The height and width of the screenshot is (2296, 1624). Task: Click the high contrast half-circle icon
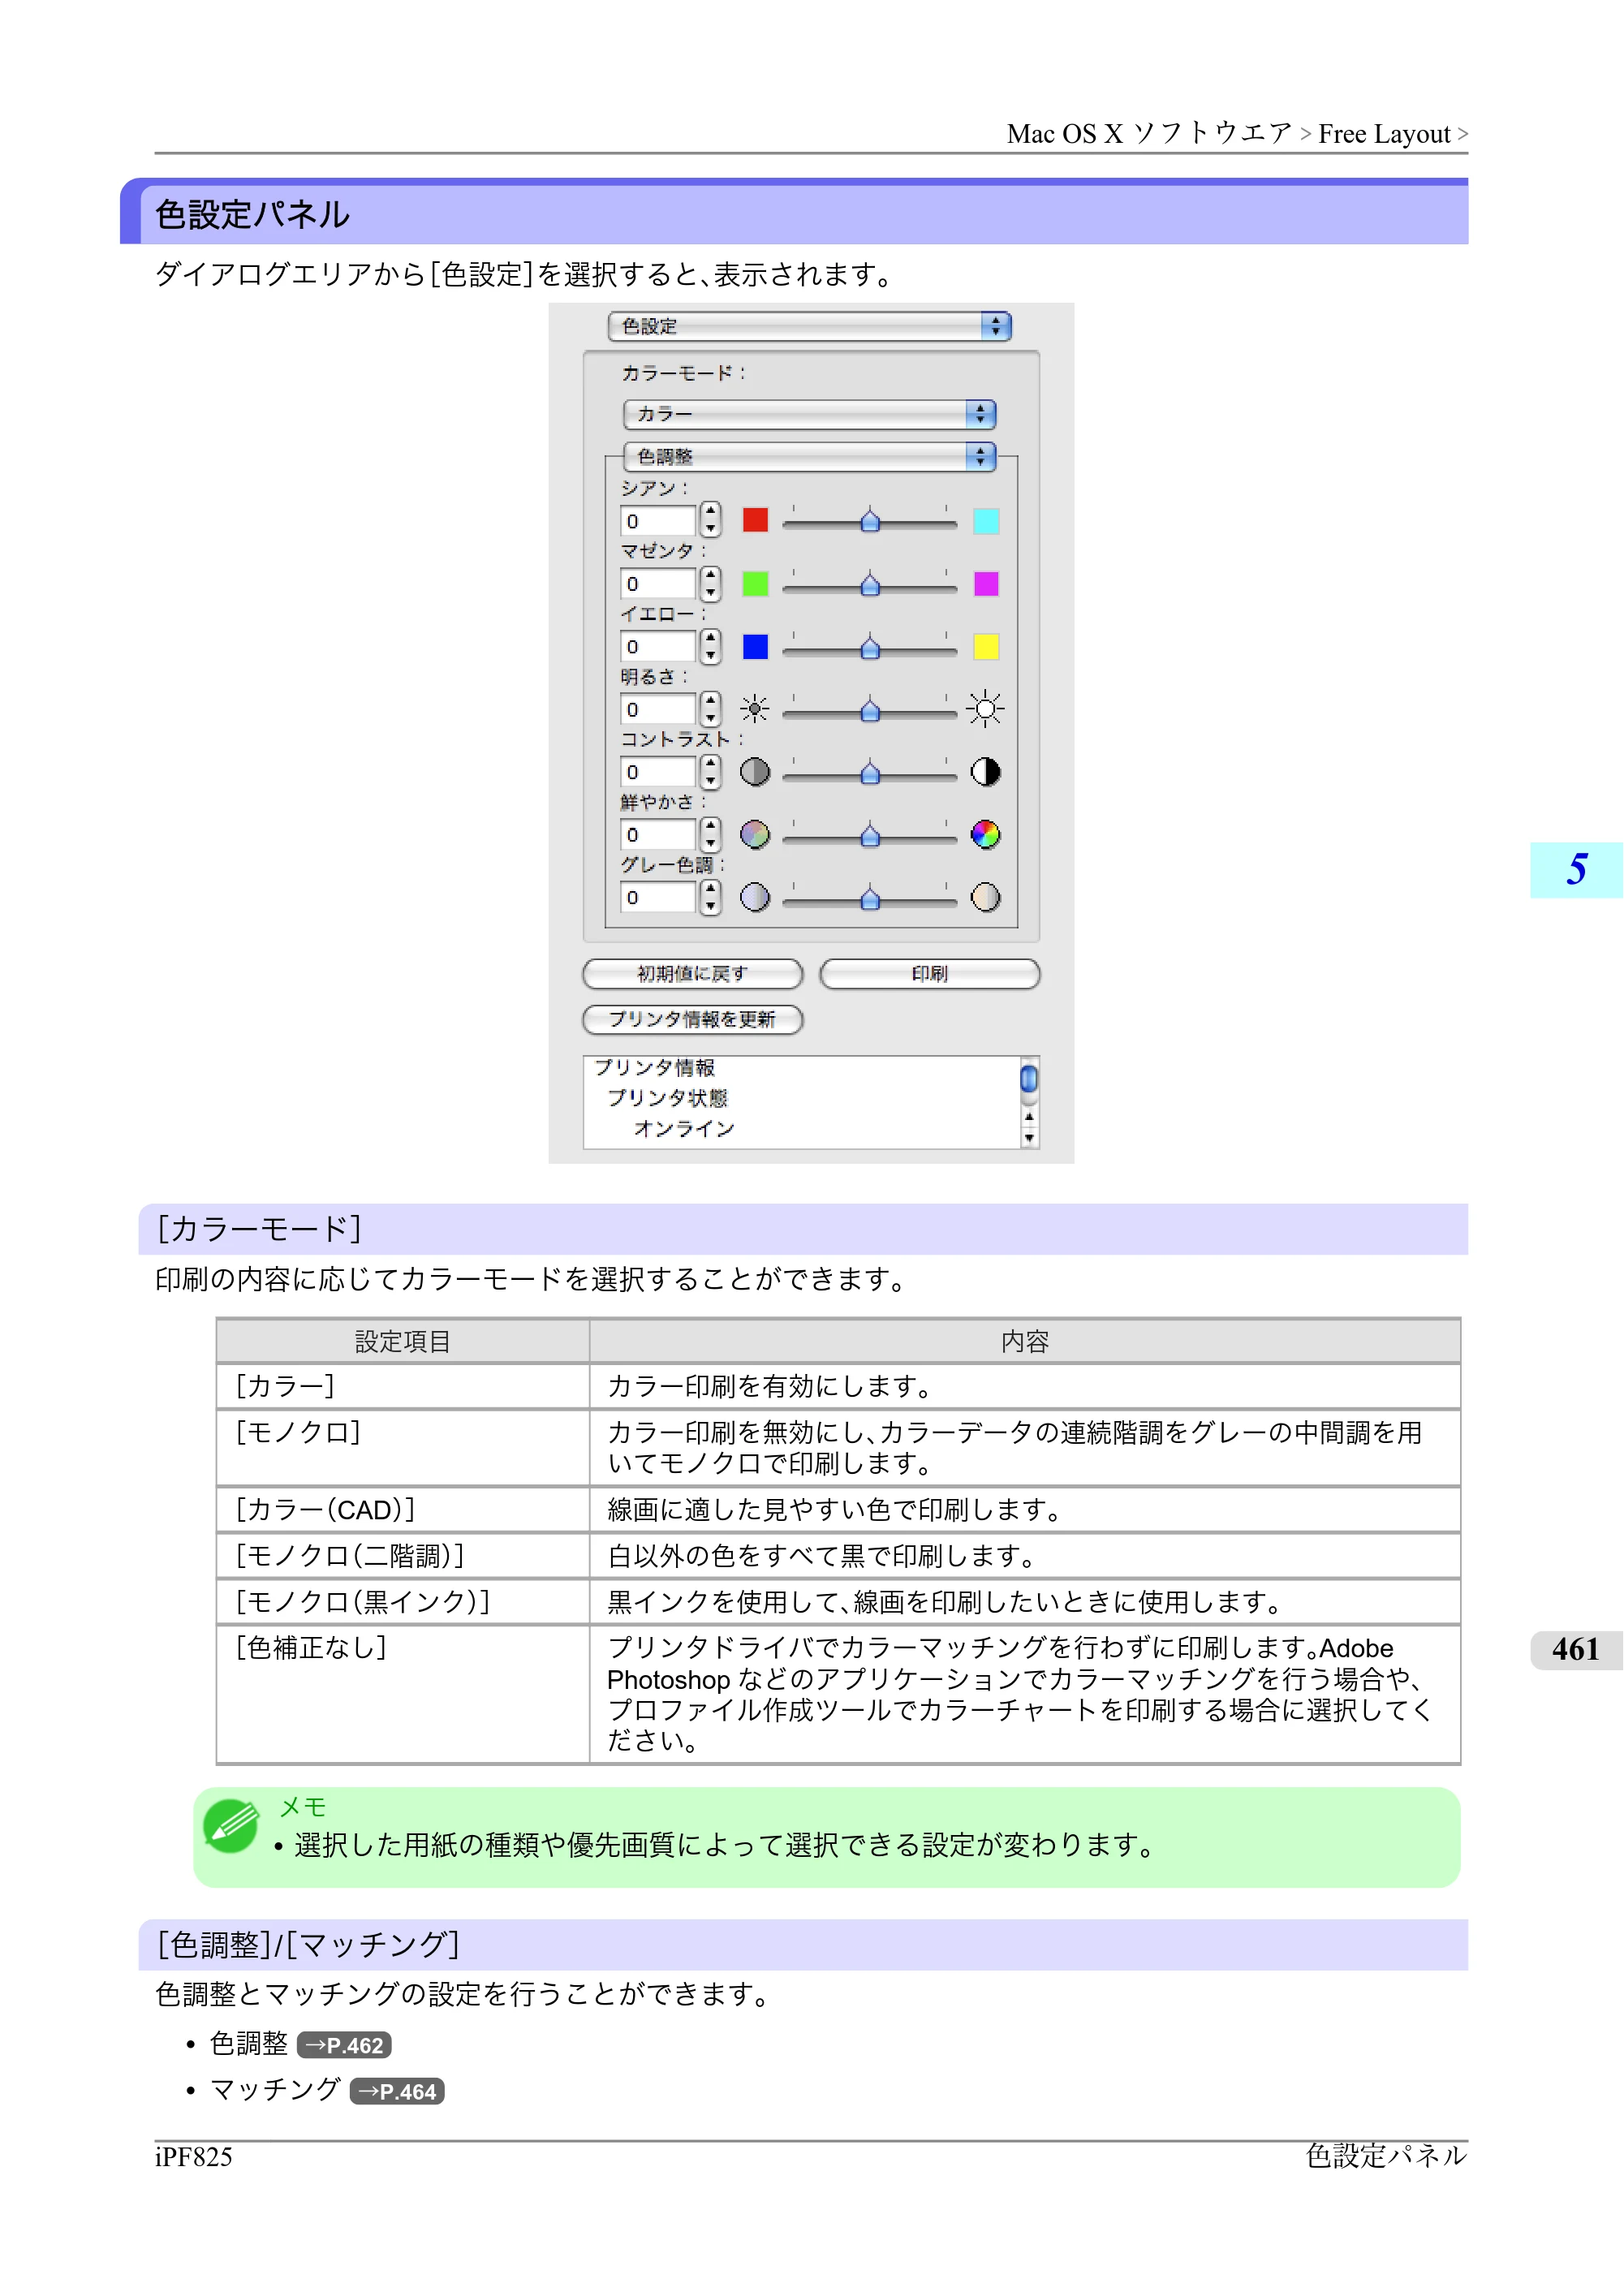pos(986,772)
